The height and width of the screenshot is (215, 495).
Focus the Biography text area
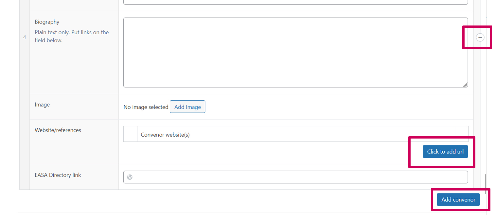(x=295, y=53)
